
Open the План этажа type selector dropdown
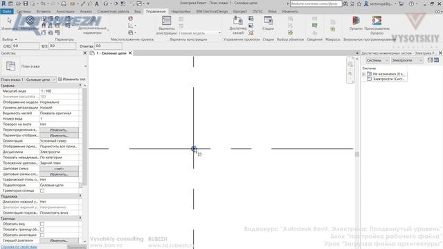coord(85,66)
